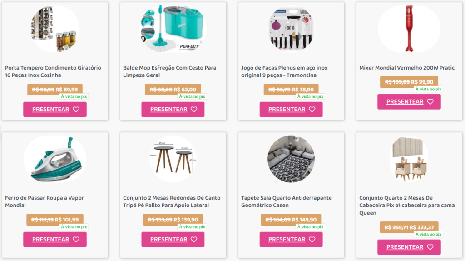This screenshot has width=465, height=261.
Task: Click heart icon on steam iron card
Action: click(x=76, y=240)
